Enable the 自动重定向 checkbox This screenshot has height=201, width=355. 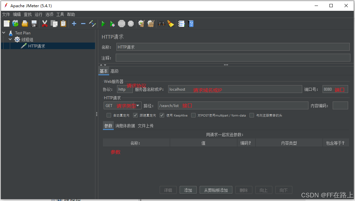(x=109, y=115)
